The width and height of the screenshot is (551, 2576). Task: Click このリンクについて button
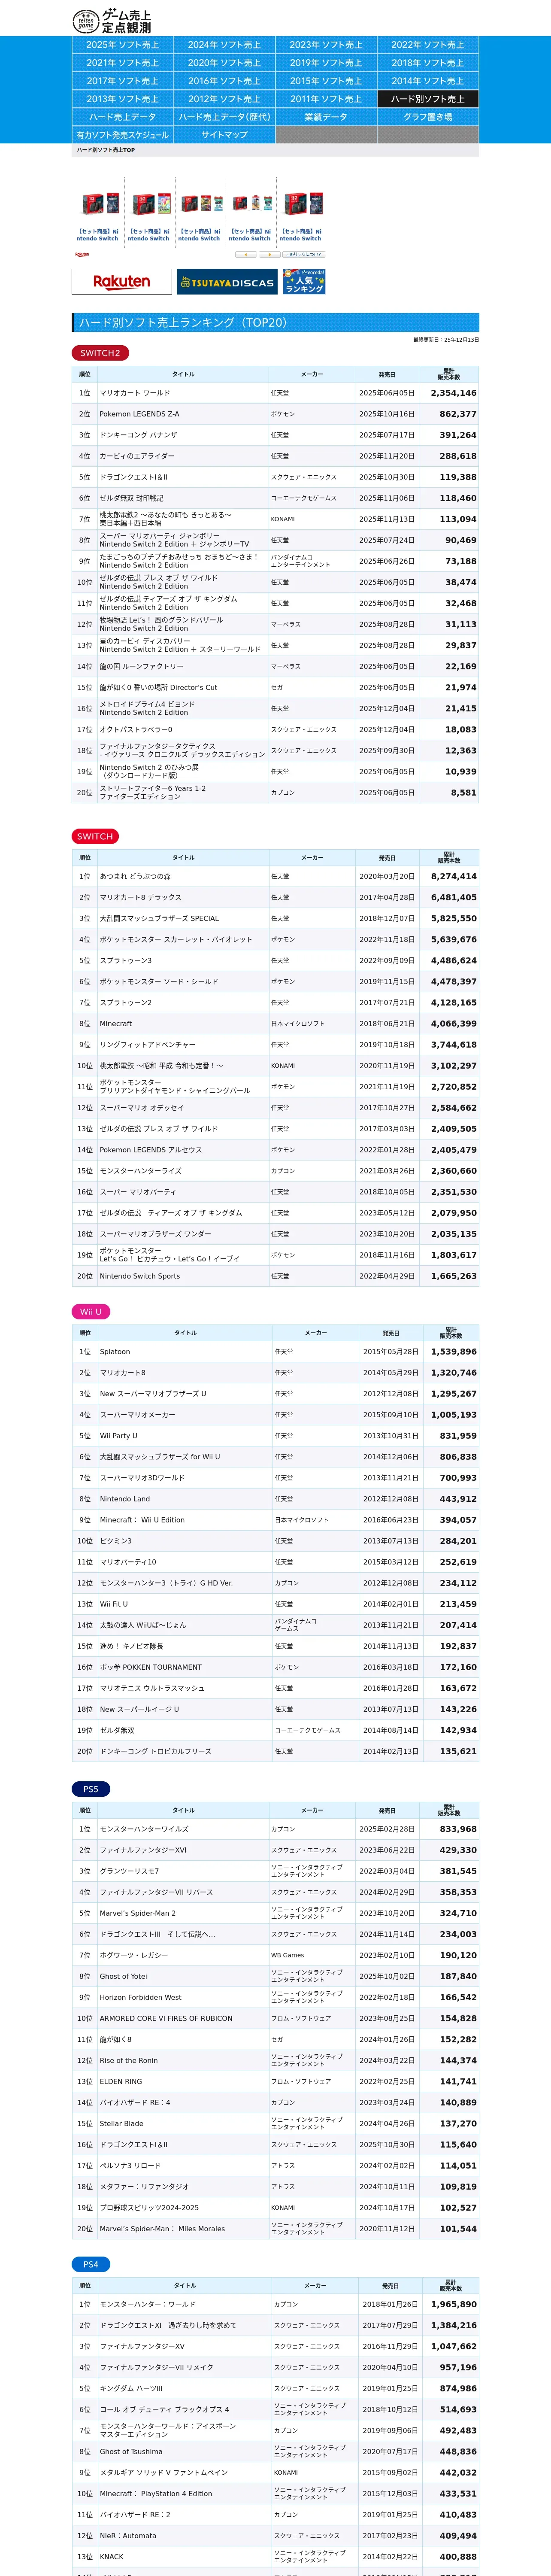[x=304, y=255]
